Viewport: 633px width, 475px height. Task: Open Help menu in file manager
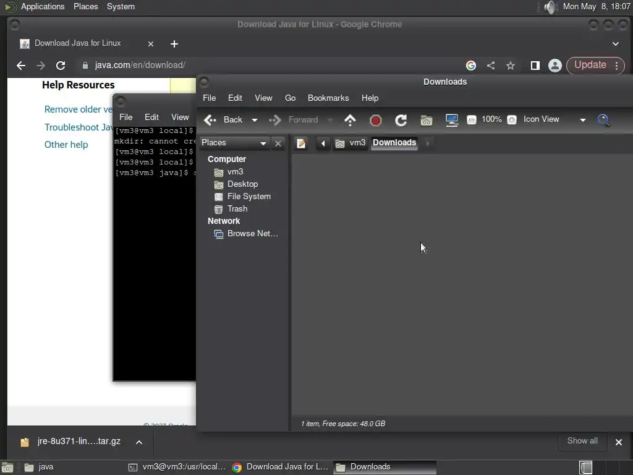[370, 98]
